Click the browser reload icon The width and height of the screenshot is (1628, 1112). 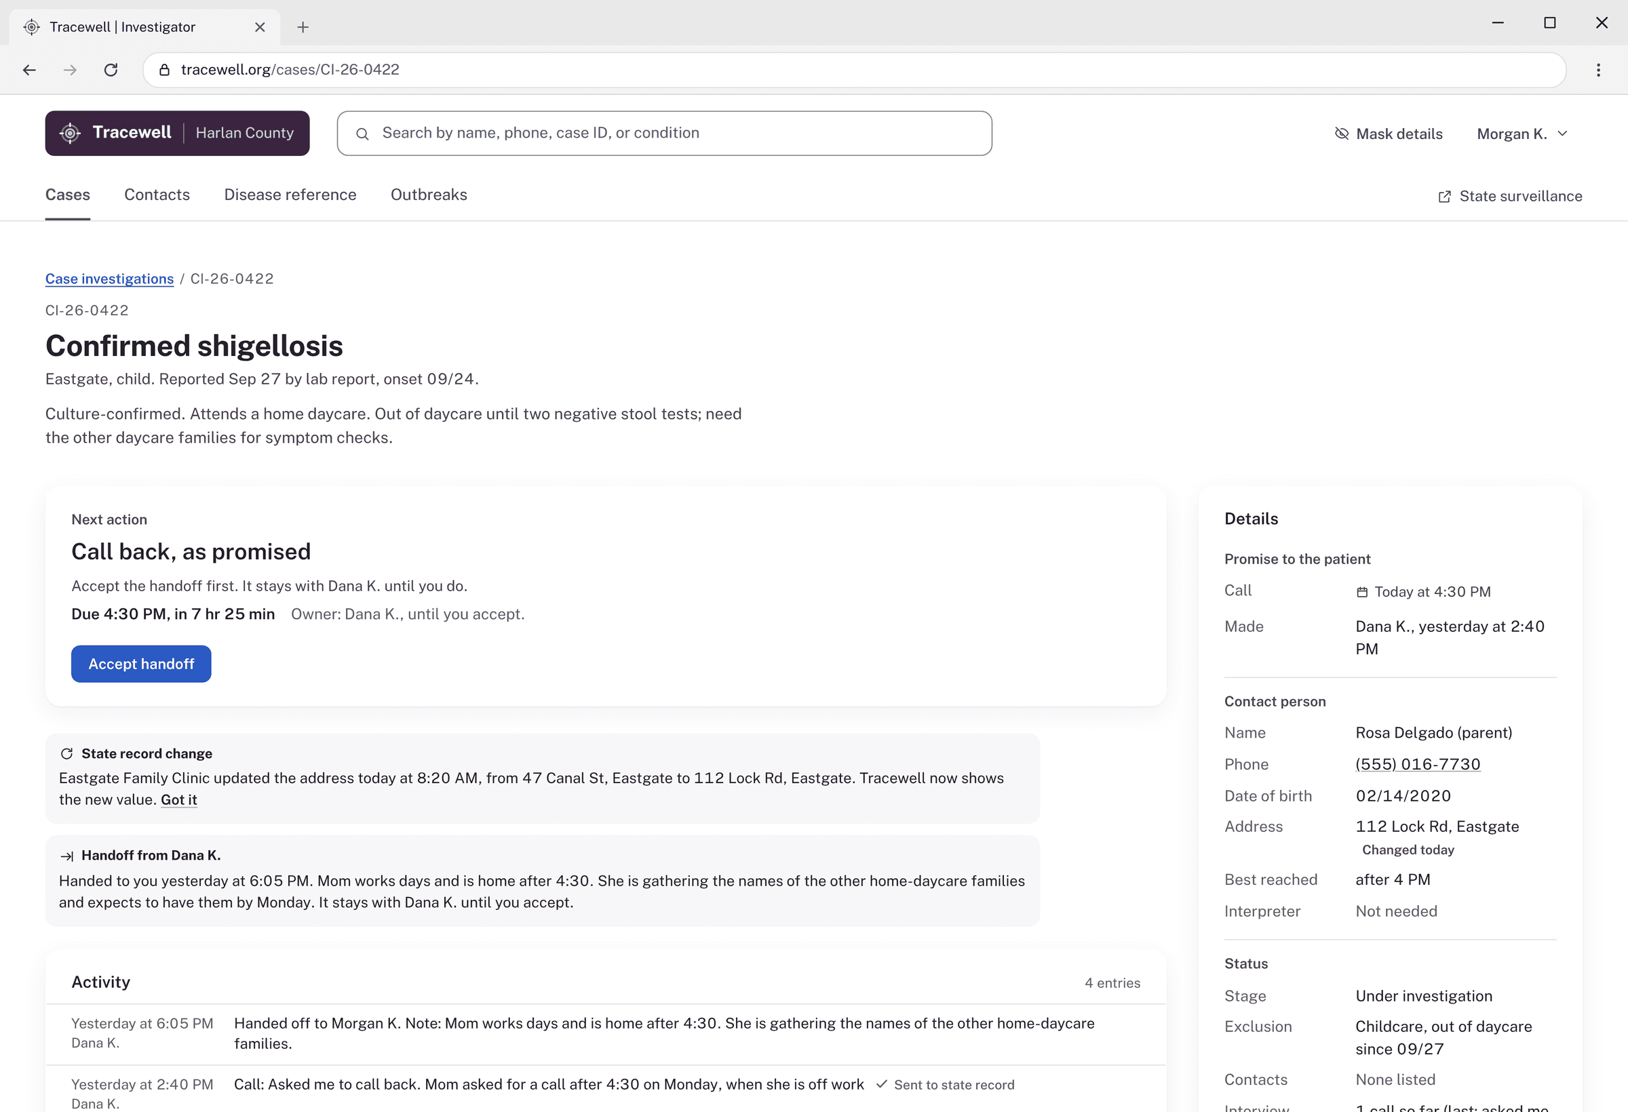[x=111, y=70]
